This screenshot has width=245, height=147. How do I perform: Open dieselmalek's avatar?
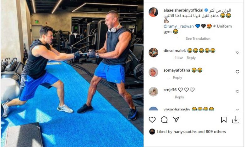[x=153, y=53]
